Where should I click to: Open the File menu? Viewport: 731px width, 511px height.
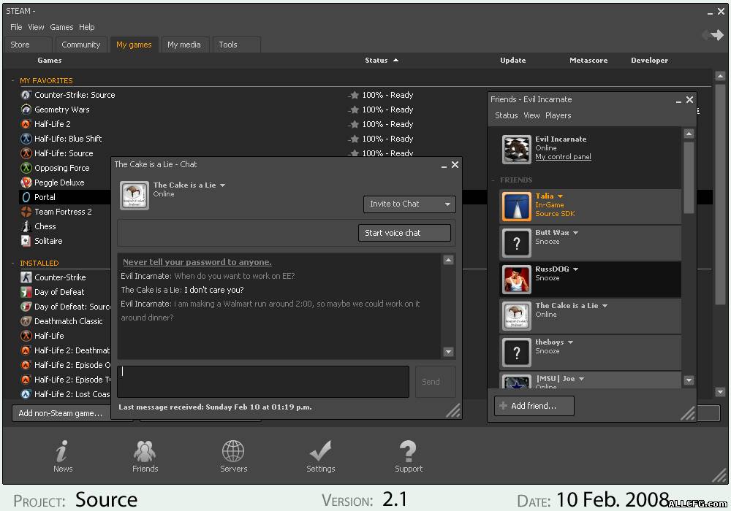coord(16,27)
